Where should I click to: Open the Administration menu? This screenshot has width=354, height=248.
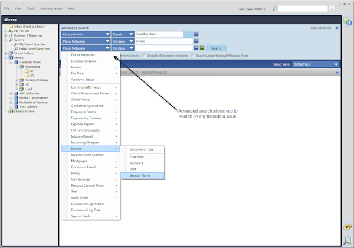pos(51,9)
